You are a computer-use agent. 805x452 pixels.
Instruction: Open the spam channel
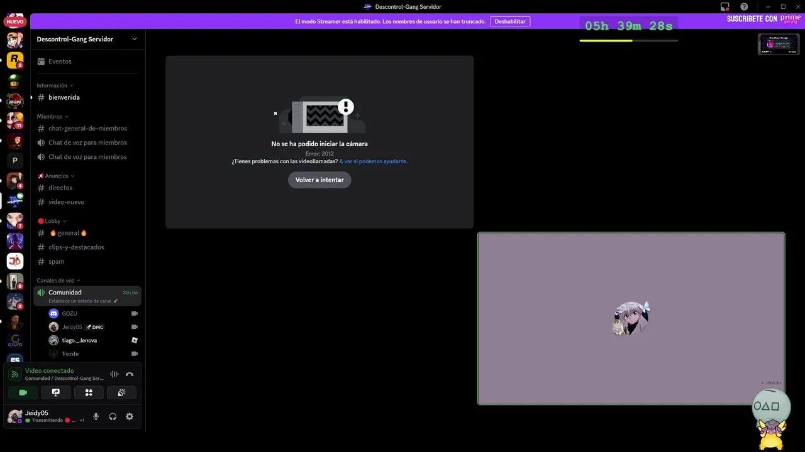pos(87,261)
